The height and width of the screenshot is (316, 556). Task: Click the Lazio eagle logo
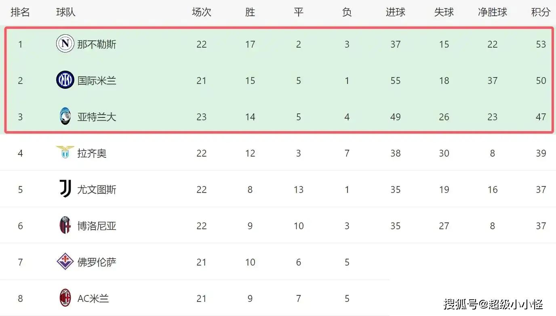pos(65,152)
